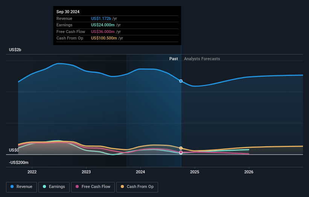The height and width of the screenshot is (197, 309).
Task: Click the Sep 30 2024 tooltip date
Action: 68,12
